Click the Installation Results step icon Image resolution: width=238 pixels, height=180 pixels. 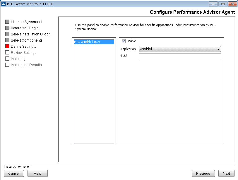click(x=7, y=65)
